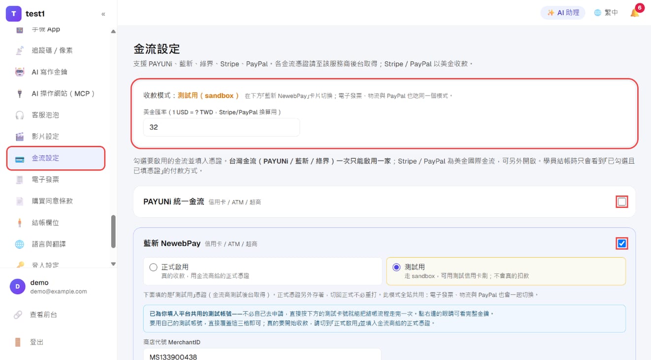Uncheck the 藍新 NewebPay checkbox

(622, 243)
